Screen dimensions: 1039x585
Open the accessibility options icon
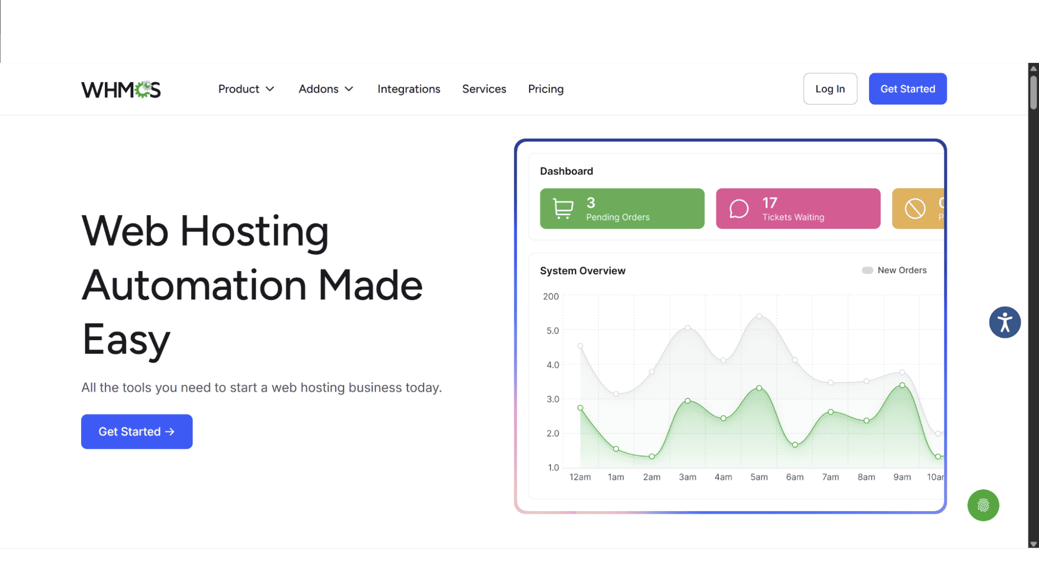[1005, 322]
